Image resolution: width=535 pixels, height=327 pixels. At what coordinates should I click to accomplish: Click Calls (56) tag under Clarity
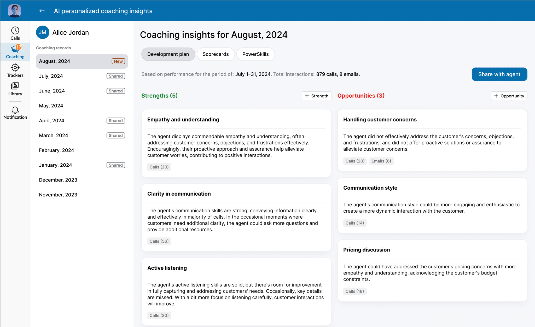tap(159, 241)
